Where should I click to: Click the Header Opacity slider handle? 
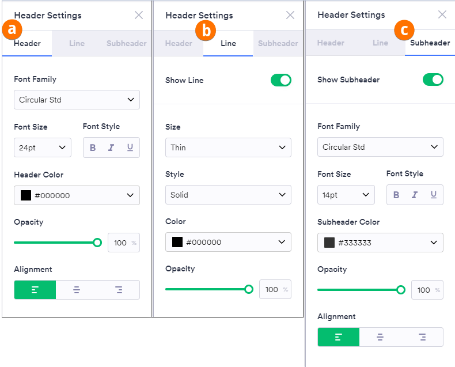(x=97, y=243)
